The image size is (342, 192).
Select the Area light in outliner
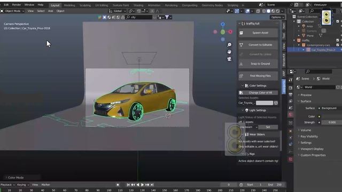tap(309, 26)
